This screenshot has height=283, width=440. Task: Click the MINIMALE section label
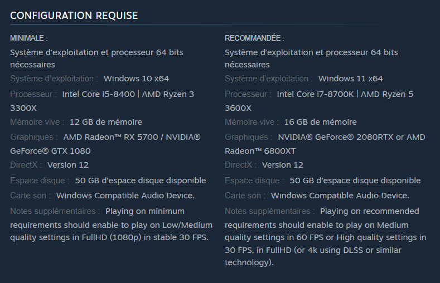pyautogui.click(x=28, y=38)
